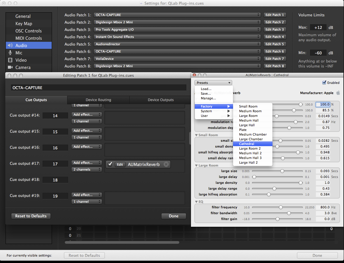Image resolution: width=344 pixels, height=263 pixels.
Task: Collapse the Small Room section
Action: 197,135
